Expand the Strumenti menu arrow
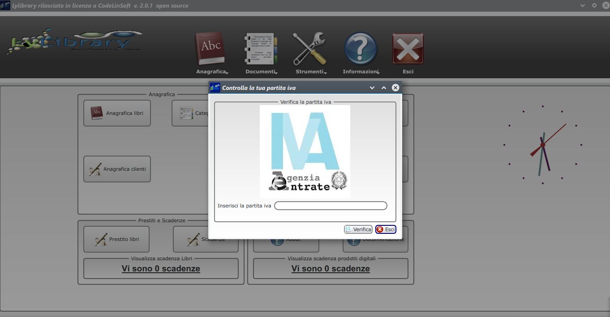This screenshot has width=610, height=317. coord(325,73)
